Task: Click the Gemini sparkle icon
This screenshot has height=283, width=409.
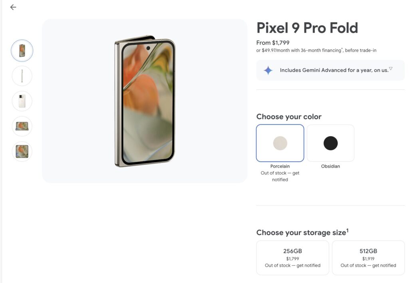Action: [268, 70]
